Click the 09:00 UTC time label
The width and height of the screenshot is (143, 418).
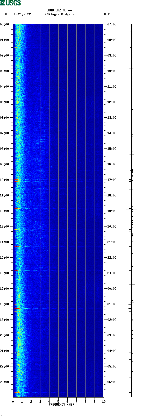click(x=112, y=55)
